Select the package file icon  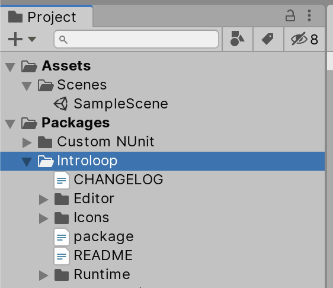[62, 237]
